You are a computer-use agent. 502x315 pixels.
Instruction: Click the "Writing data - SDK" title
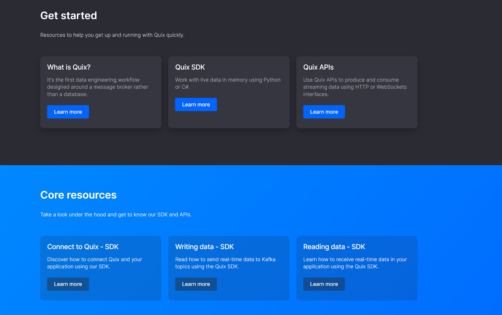(x=204, y=247)
